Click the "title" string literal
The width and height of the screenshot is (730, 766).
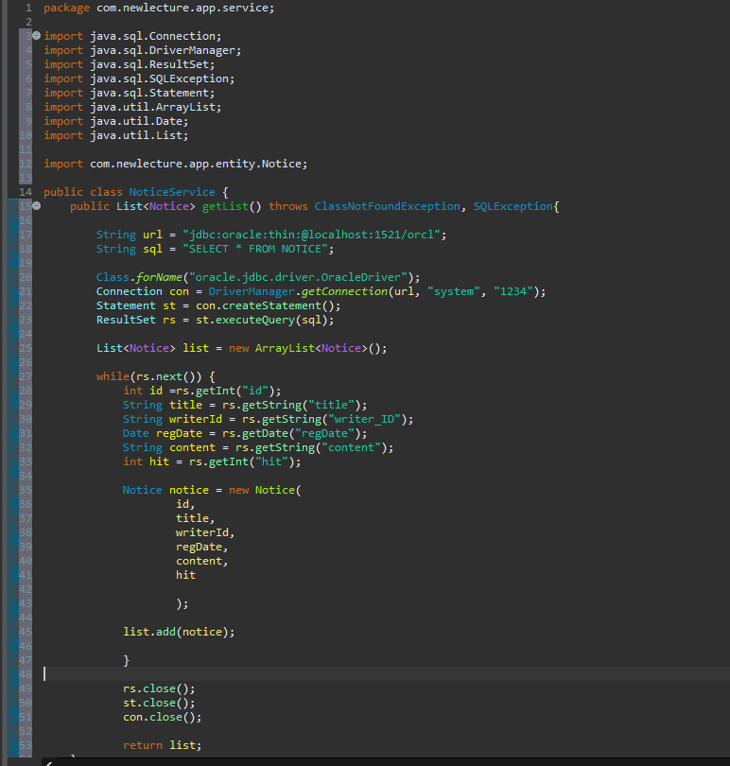point(331,405)
